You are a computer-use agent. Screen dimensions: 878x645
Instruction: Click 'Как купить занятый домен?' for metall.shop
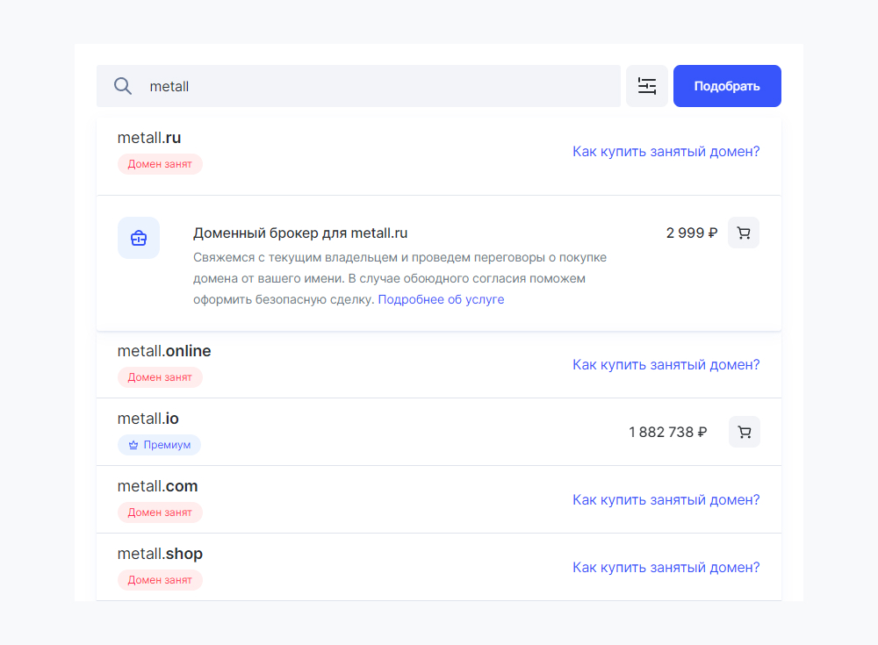666,568
